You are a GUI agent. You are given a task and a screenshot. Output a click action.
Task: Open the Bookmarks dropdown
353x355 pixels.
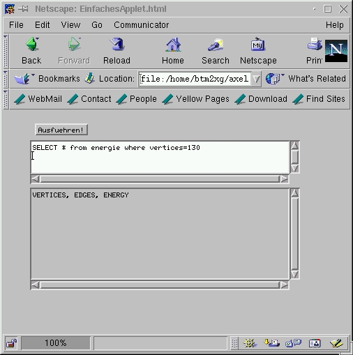point(47,79)
